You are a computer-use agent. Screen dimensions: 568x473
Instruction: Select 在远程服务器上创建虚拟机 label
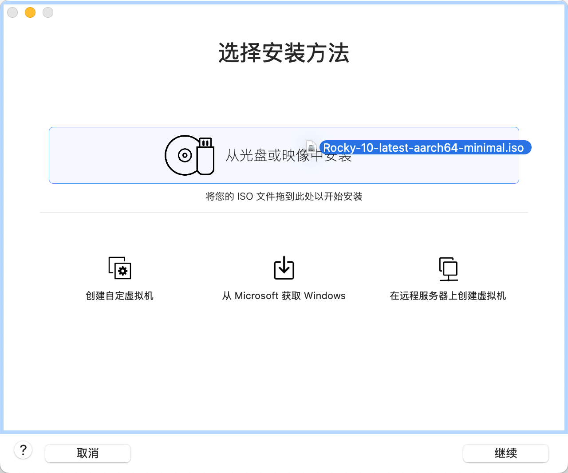click(448, 296)
